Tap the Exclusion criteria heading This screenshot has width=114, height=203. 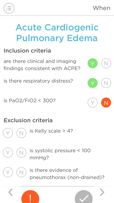pos(28,120)
